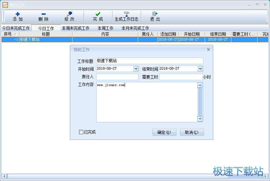Click the 工作标题 input field
The height and width of the screenshot is (181, 270).
(x=150, y=61)
